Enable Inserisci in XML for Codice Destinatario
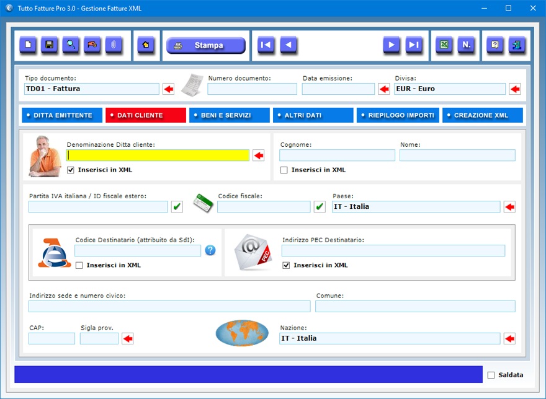The width and height of the screenshot is (546, 399). tap(79, 265)
